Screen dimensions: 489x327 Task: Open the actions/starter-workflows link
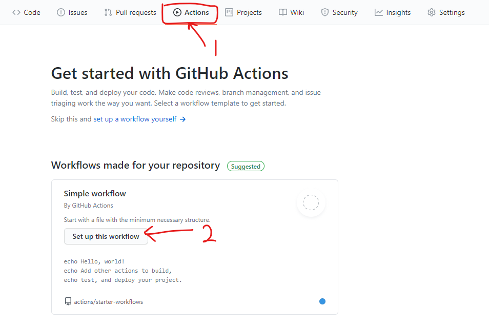(109, 302)
